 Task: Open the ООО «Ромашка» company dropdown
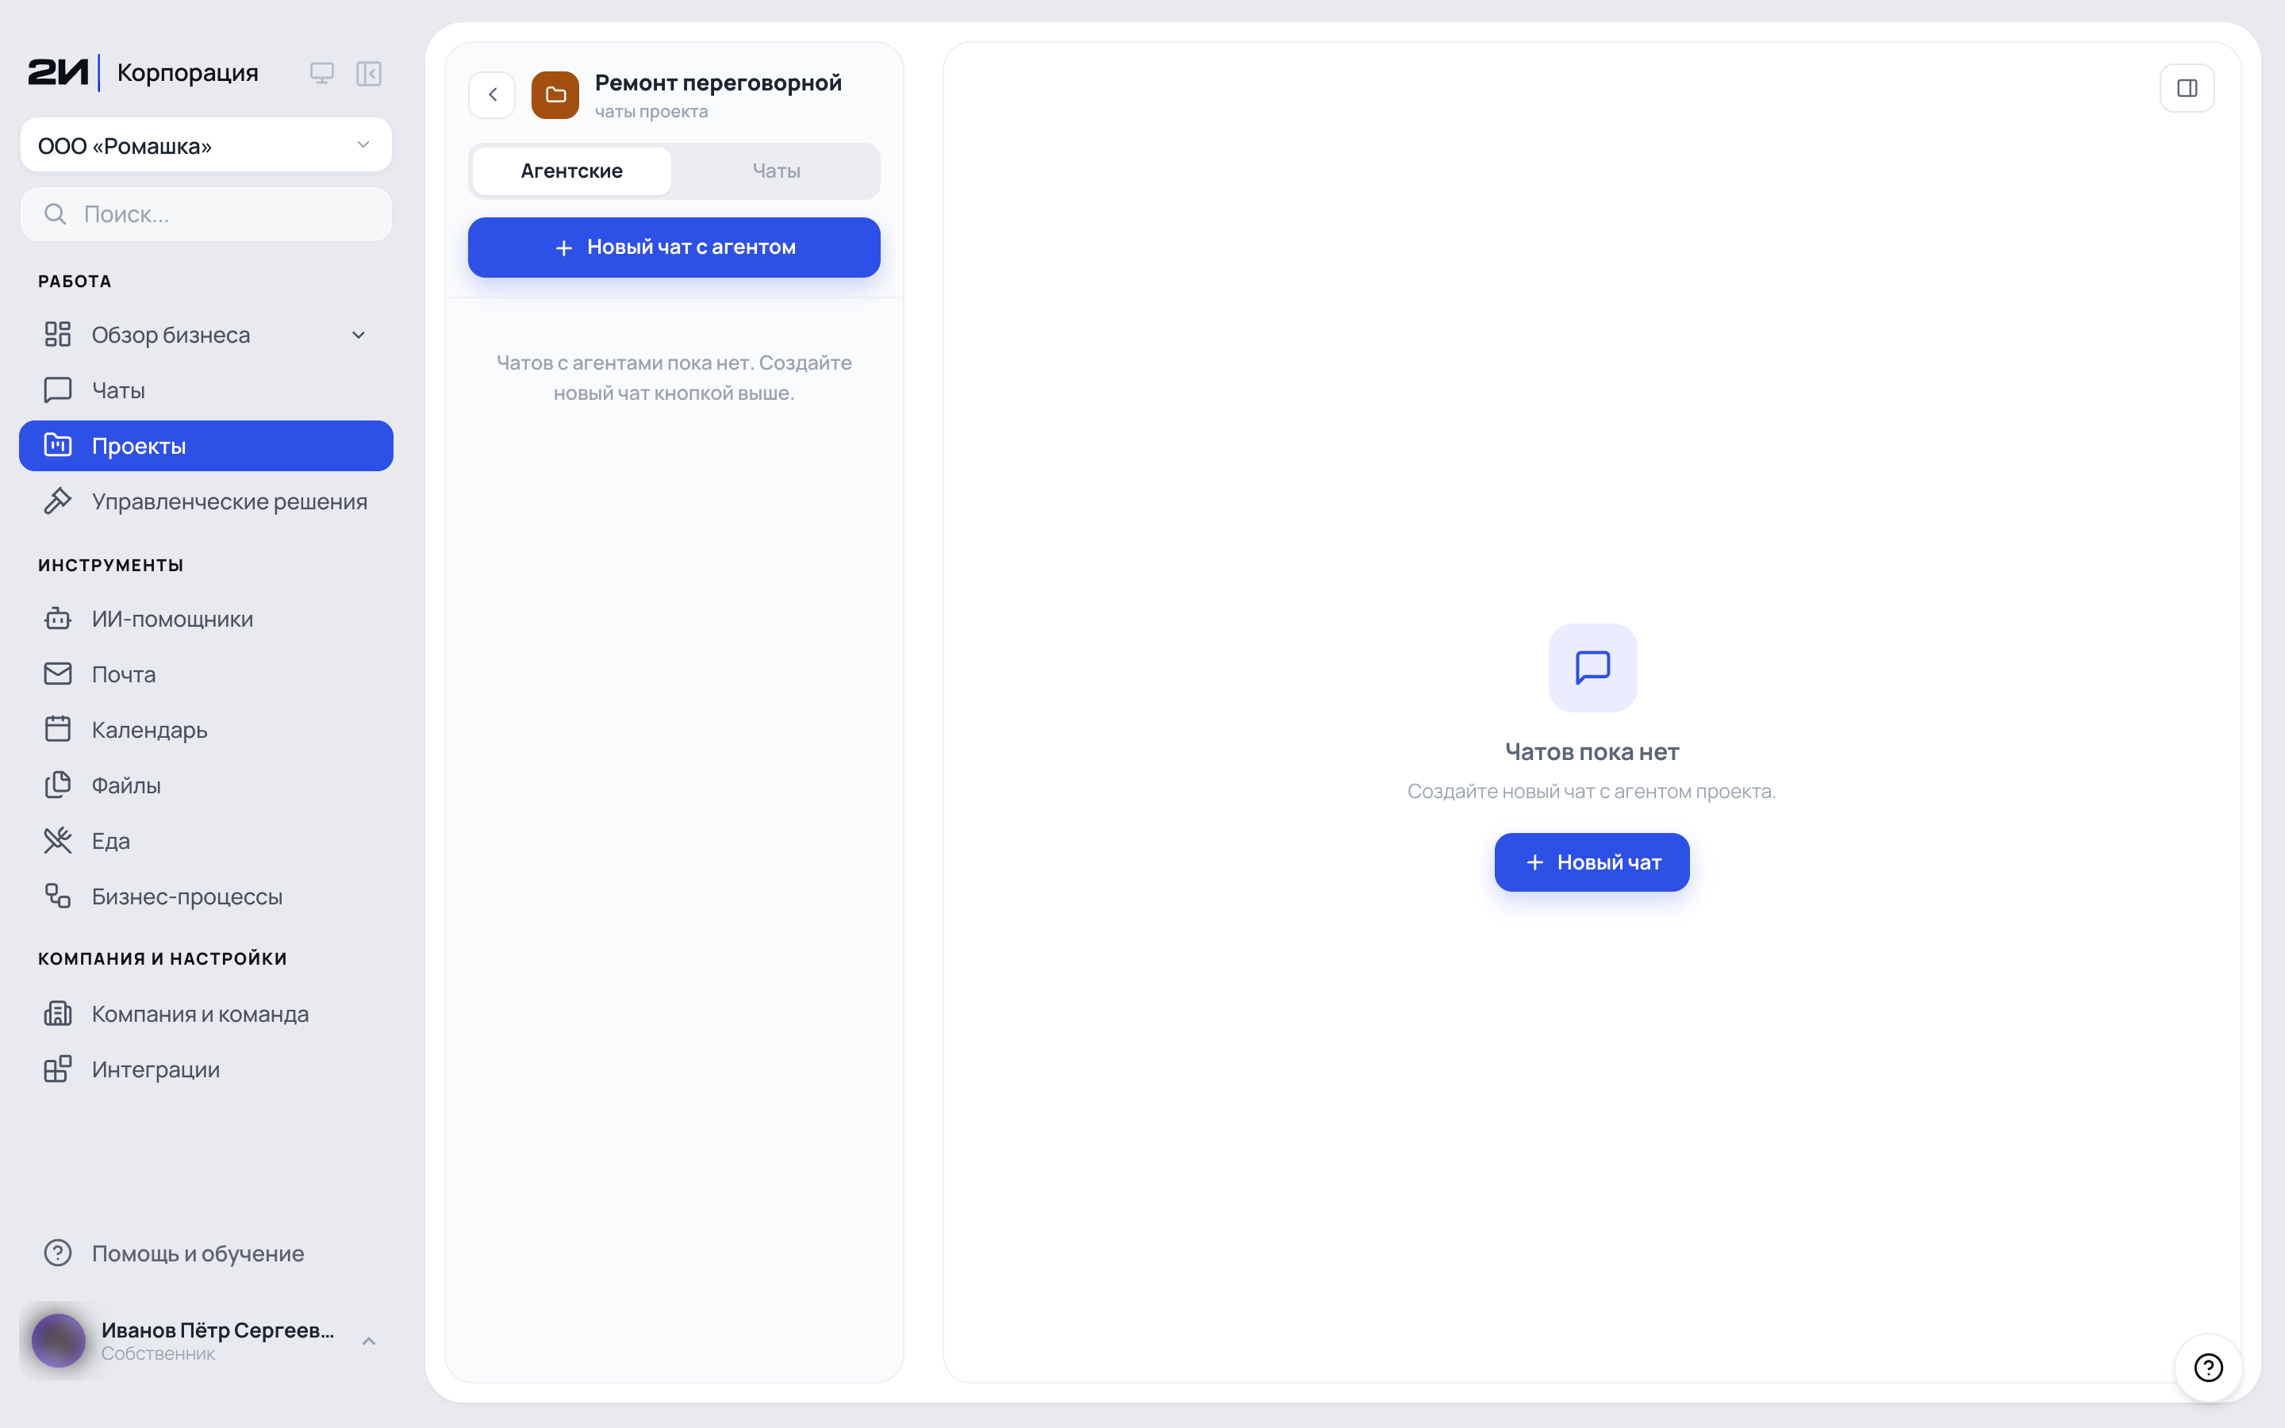[205, 144]
